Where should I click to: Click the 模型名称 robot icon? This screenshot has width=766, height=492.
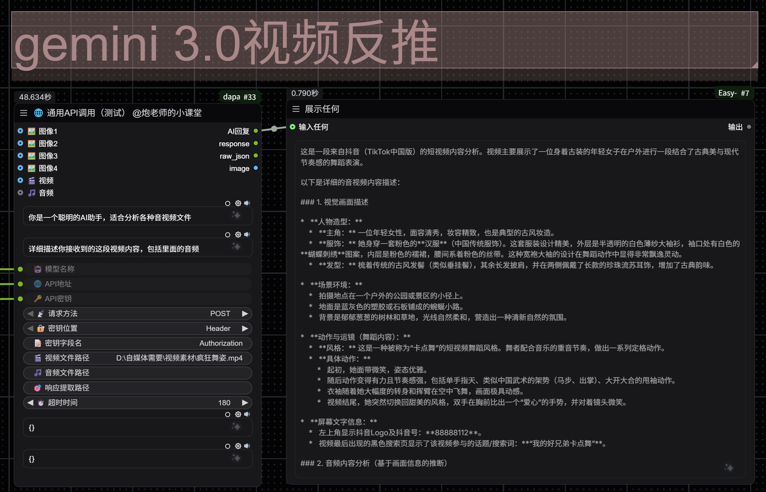38,269
